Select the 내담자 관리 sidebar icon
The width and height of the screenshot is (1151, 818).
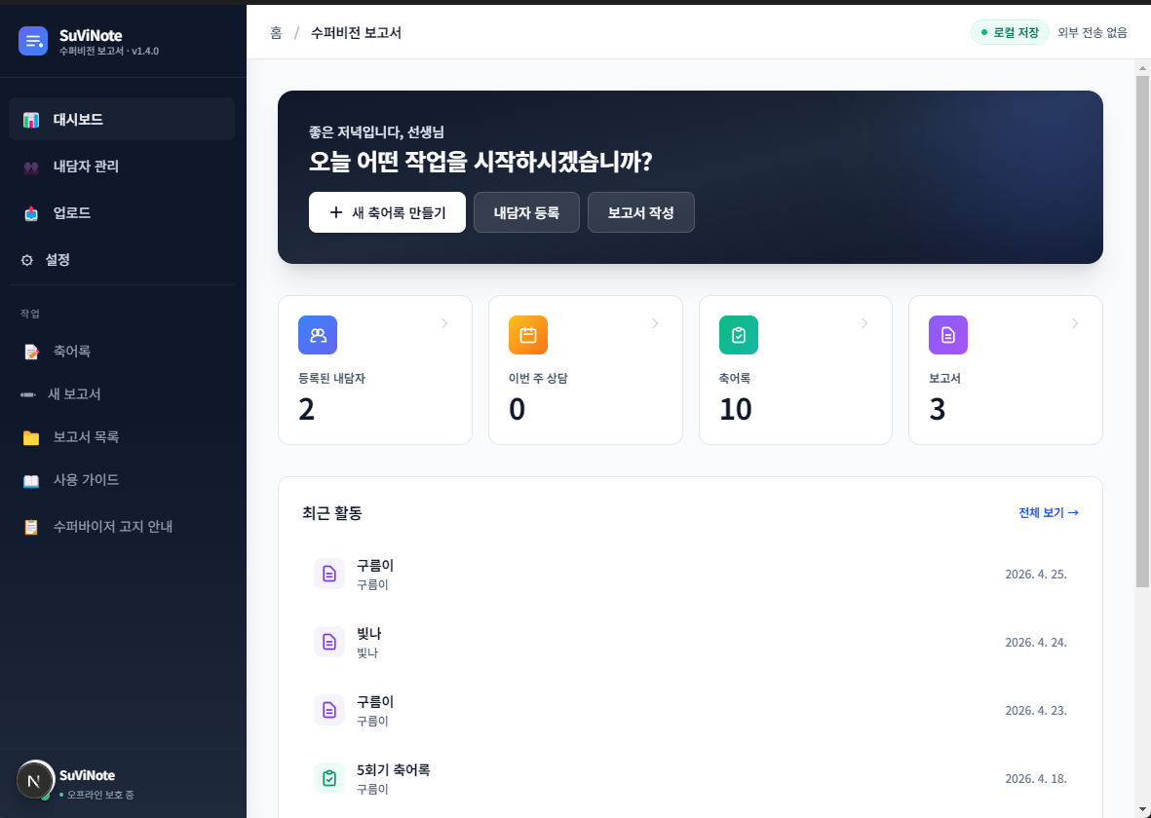(32, 166)
